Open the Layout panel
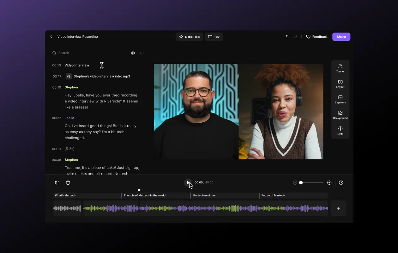 point(340,83)
